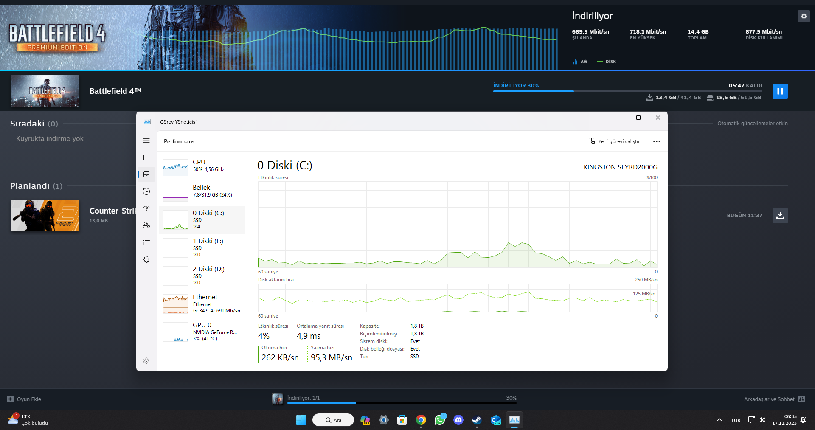
Task: Open Processes page in Task Manager sidebar
Action: click(146, 157)
